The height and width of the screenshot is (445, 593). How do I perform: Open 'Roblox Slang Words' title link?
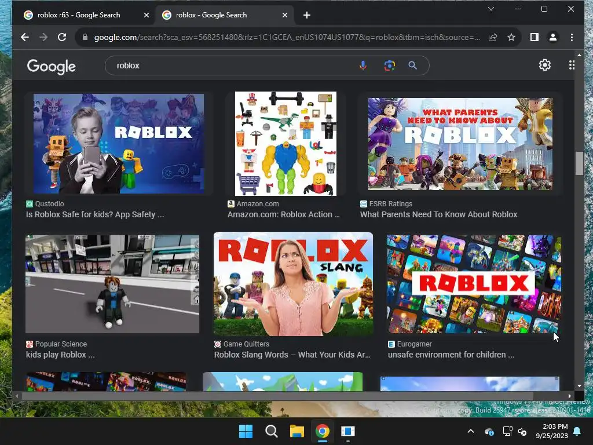tap(292, 355)
